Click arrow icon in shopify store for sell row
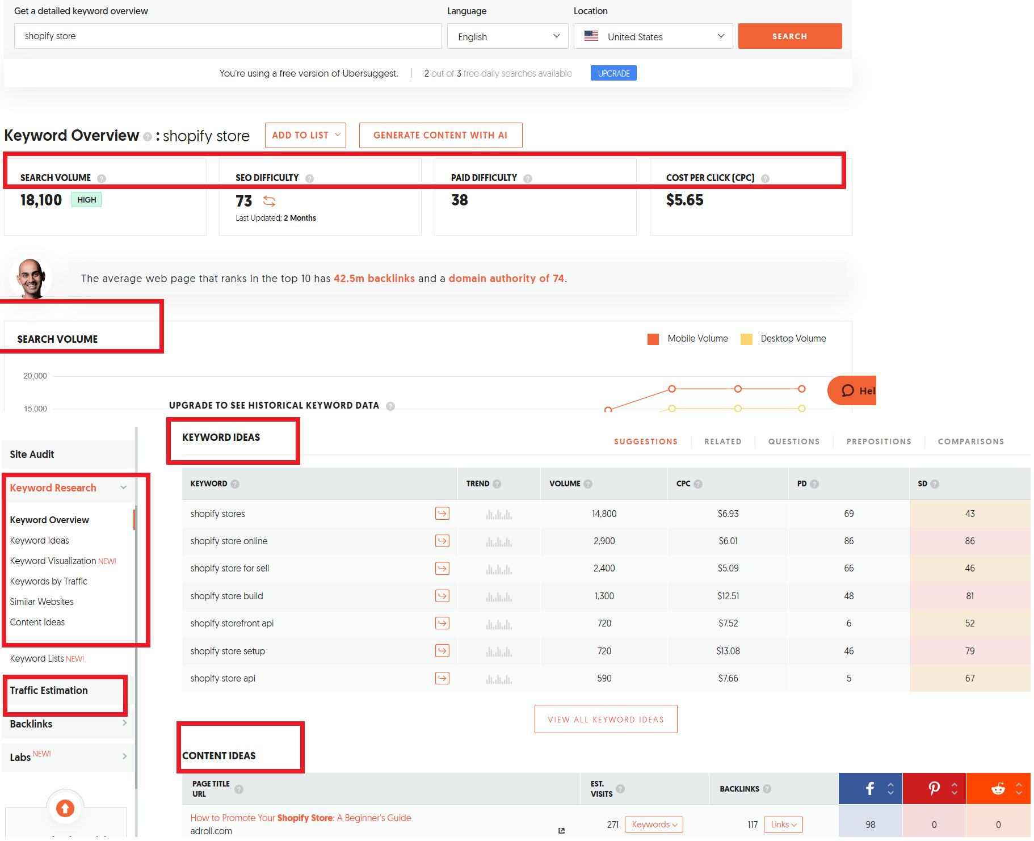 (442, 568)
